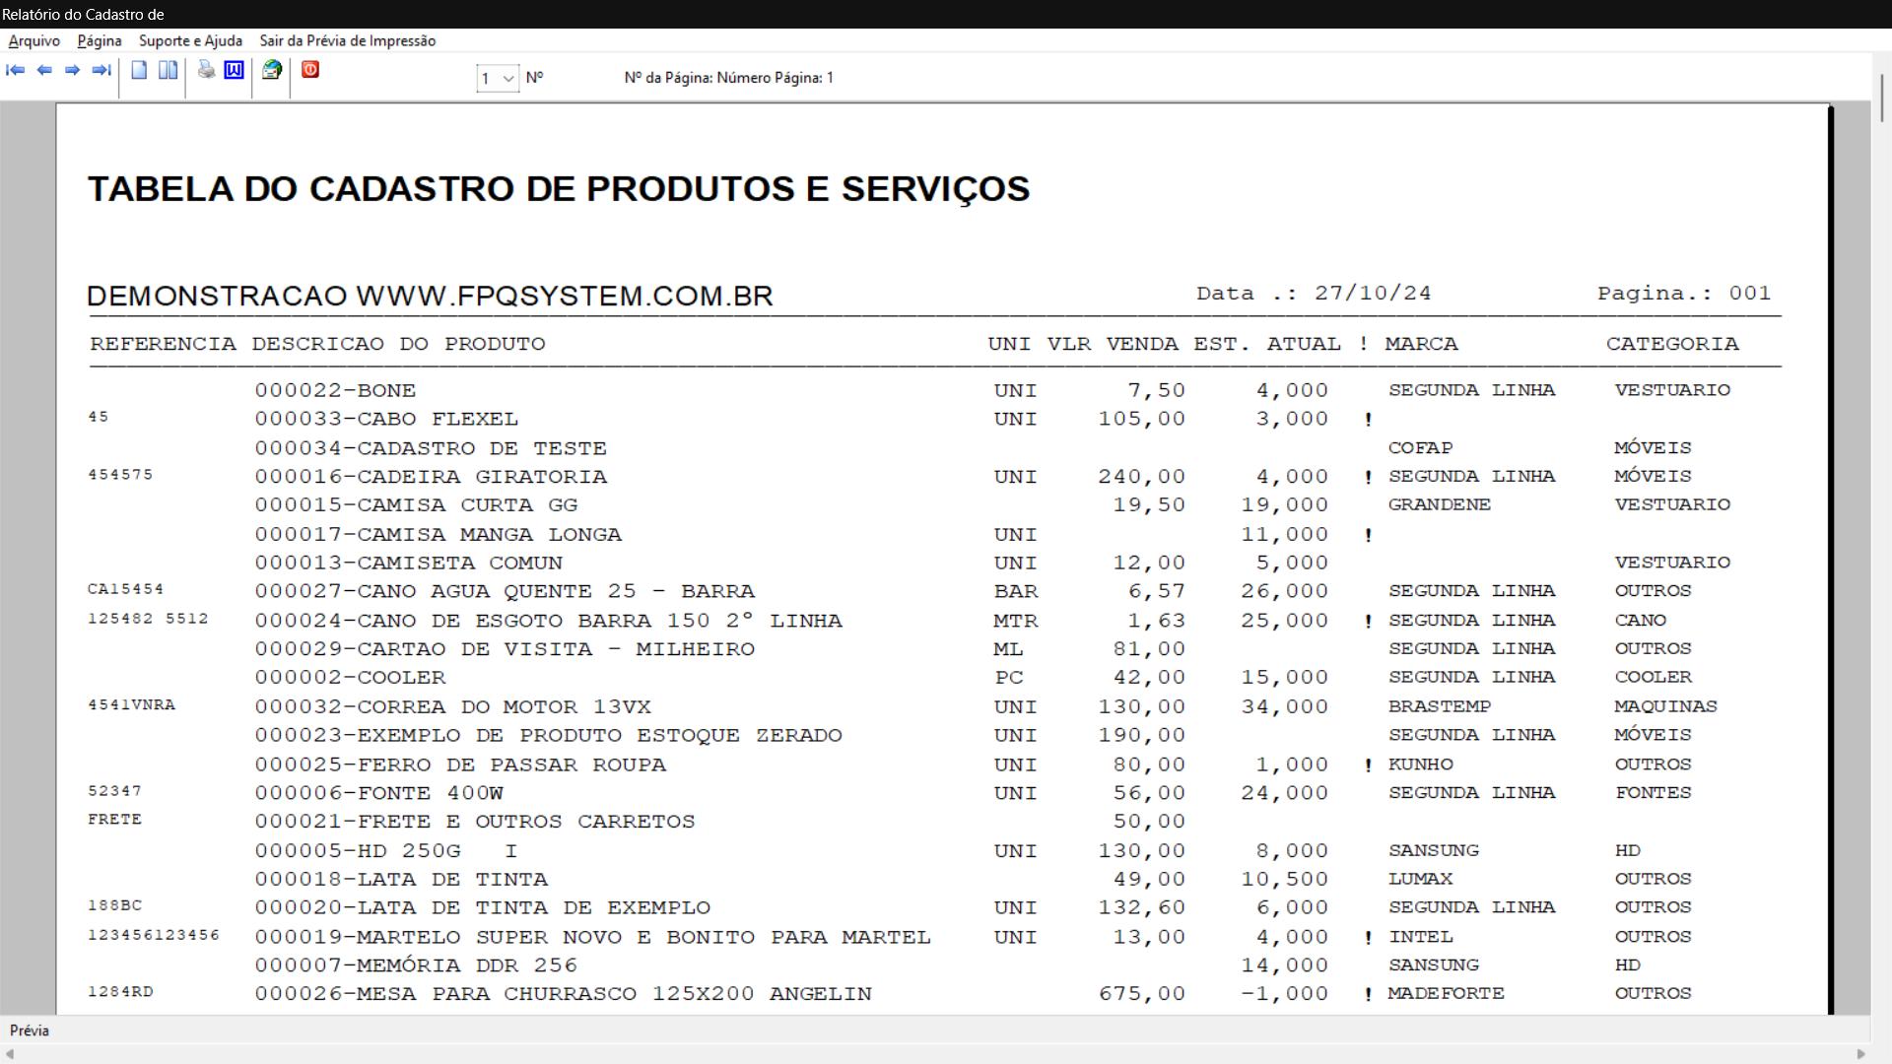Open the Página menu
This screenshot has height=1064, width=1892.
click(100, 40)
